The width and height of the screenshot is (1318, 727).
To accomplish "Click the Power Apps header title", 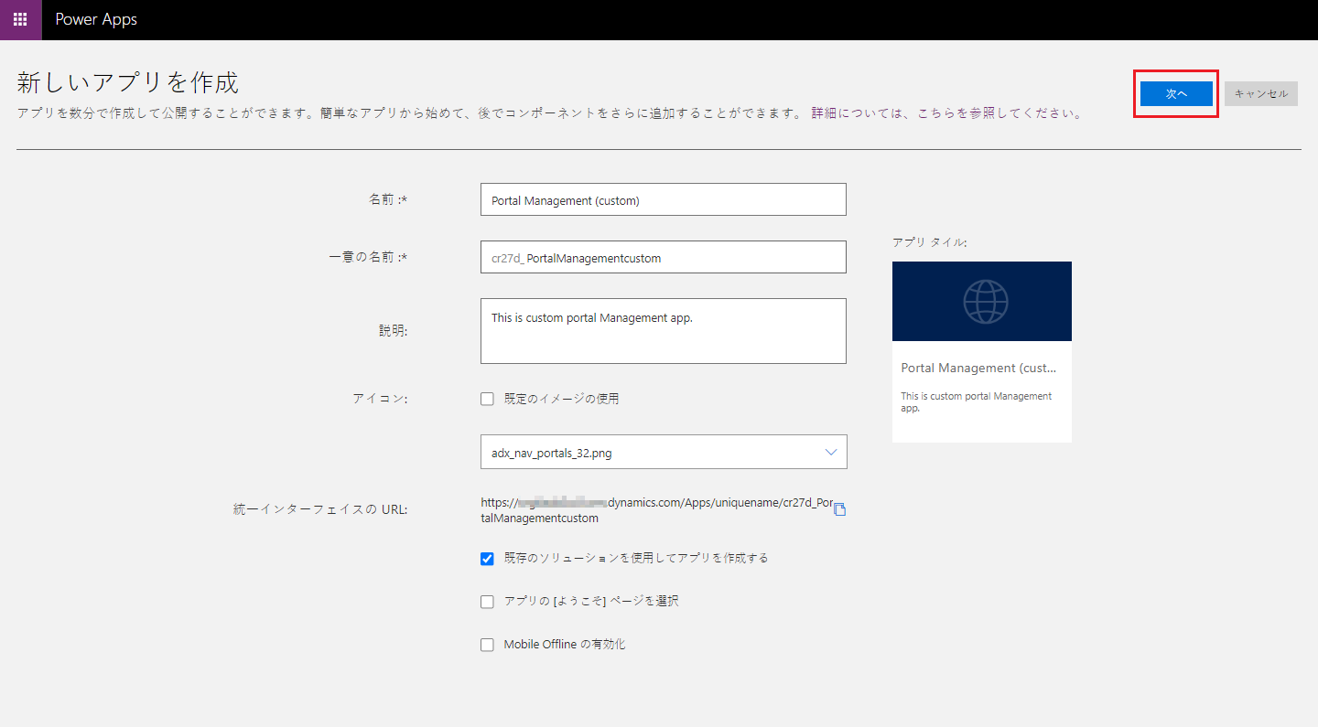I will point(96,19).
